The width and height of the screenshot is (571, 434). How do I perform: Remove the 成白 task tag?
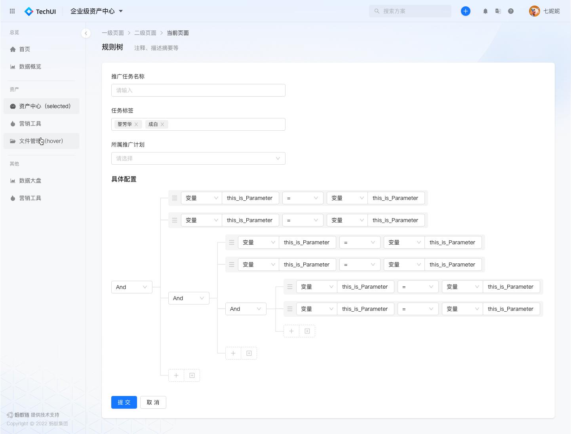tap(162, 124)
